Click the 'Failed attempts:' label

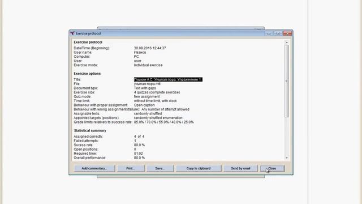(86, 141)
